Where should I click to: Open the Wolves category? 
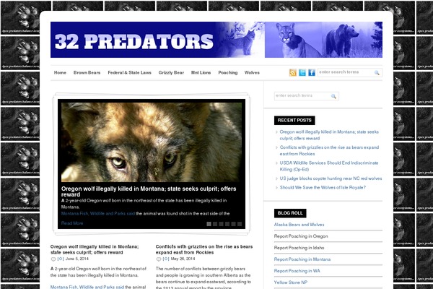[x=252, y=72]
